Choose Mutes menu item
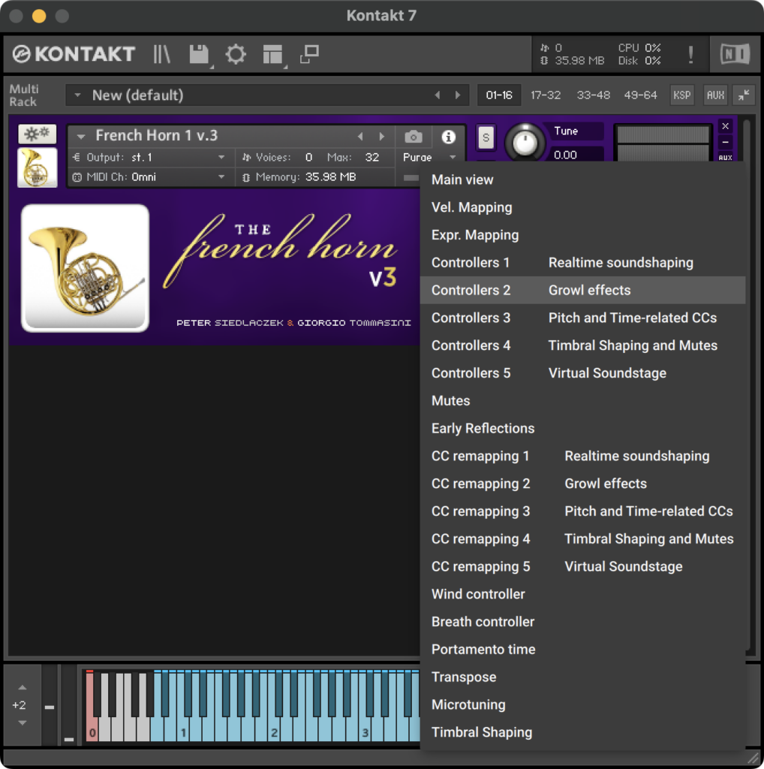The height and width of the screenshot is (769, 764). [582, 401]
